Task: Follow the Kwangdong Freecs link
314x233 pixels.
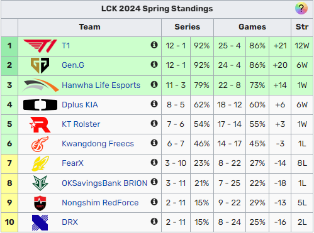Action: 98,144
